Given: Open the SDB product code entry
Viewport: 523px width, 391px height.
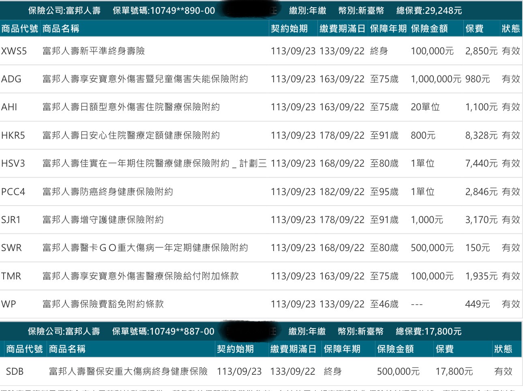Looking at the screenshot, I should tap(15, 372).
